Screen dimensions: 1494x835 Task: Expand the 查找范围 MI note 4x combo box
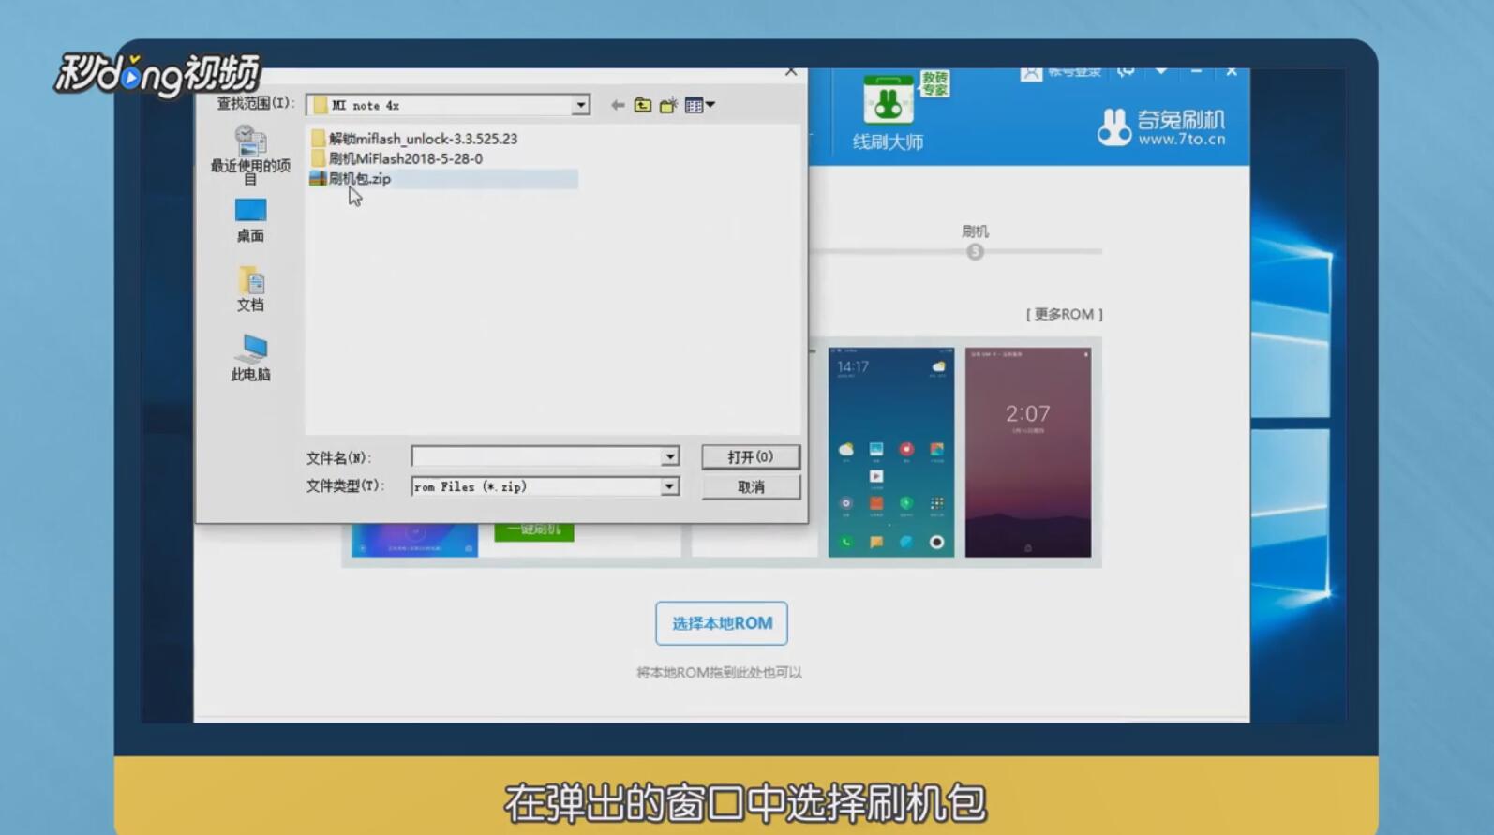coord(581,105)
